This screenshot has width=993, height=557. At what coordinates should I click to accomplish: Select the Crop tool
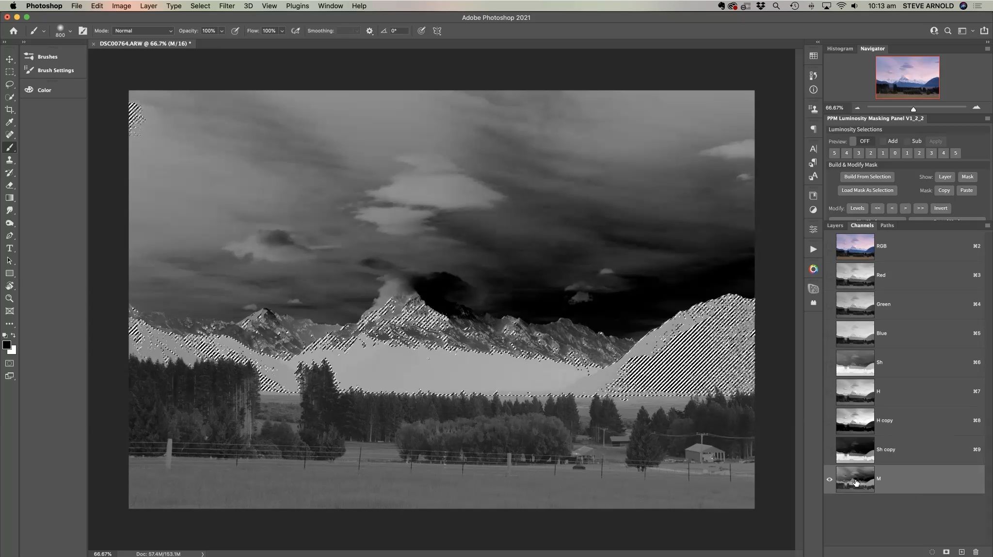(x=9, y=109)
